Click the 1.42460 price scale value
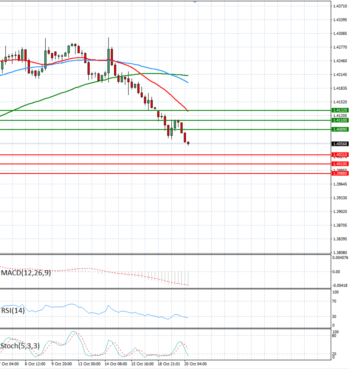This screenshot has width=349, height=369. click(x=340, y=61)
